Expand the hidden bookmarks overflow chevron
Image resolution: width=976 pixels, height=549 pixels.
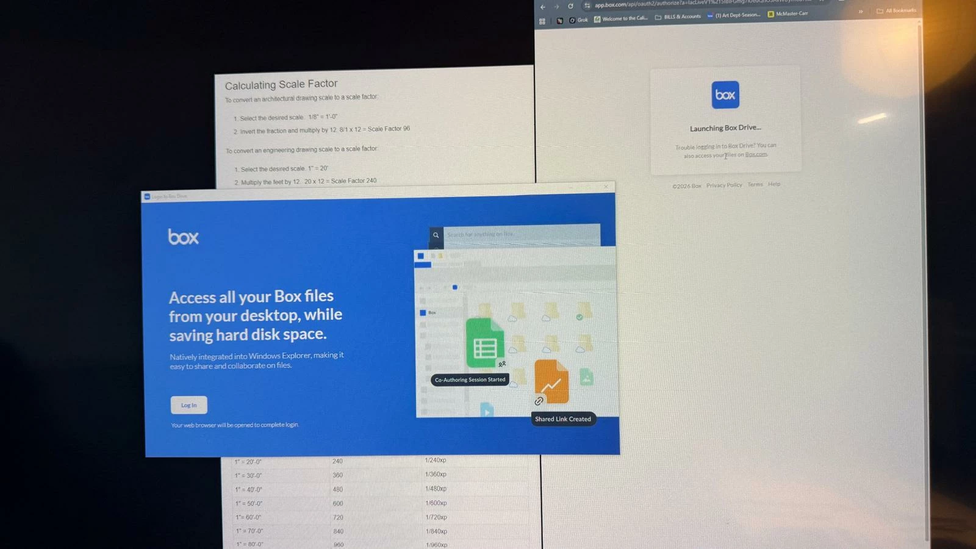click(861, 12)
